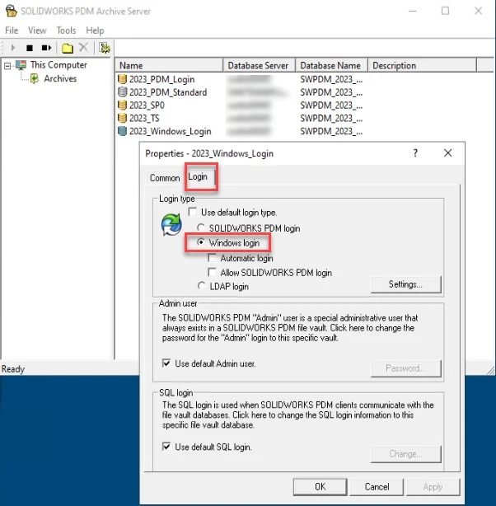Viewport: 496px width, 506px height.
Task: Open the File menu
Action: pyautogui.click(x=12, y=30)
